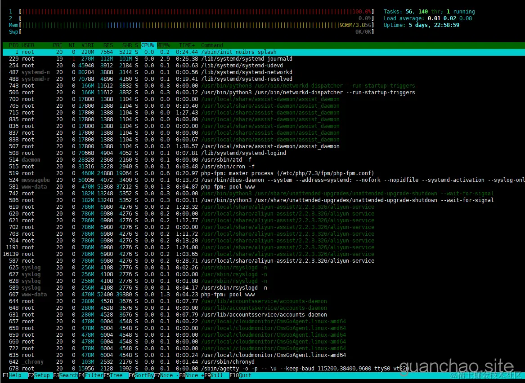Sort by the TIME+ column header
This screenshot has height=383, width=525.
point(187,45)
